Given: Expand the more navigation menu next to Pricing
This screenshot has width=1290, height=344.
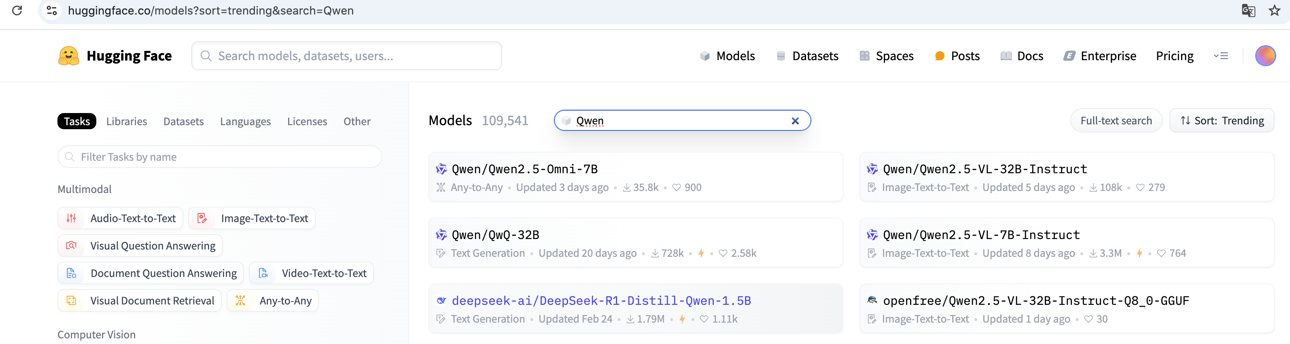Looking at the screenshot, I should pyautogui.click(x=1221, y=56).
